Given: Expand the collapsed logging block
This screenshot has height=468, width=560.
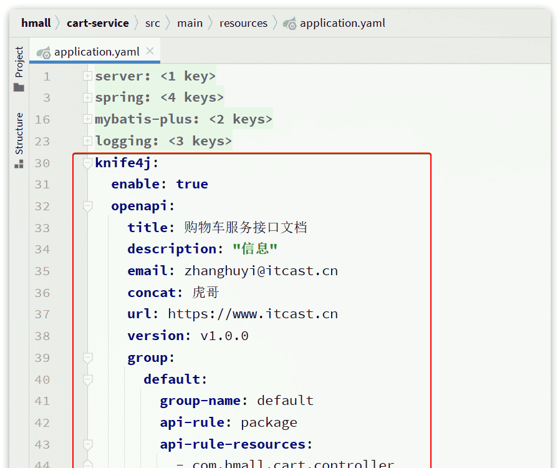Looking at the screenshot, I should pyautogui.click(x=88, y=142).
